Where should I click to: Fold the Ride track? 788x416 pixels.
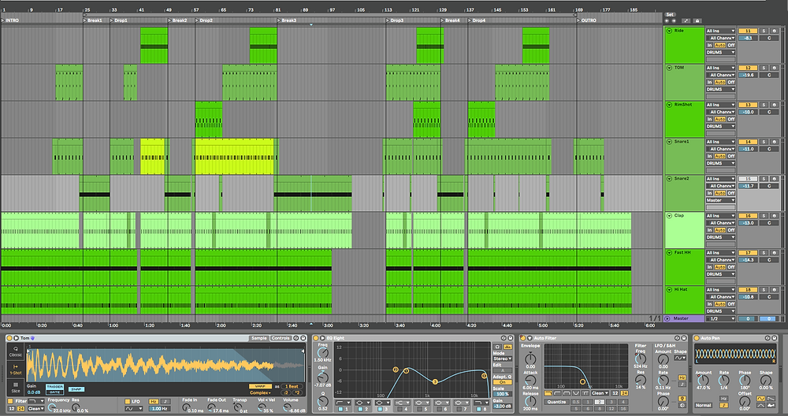[669, 32]
